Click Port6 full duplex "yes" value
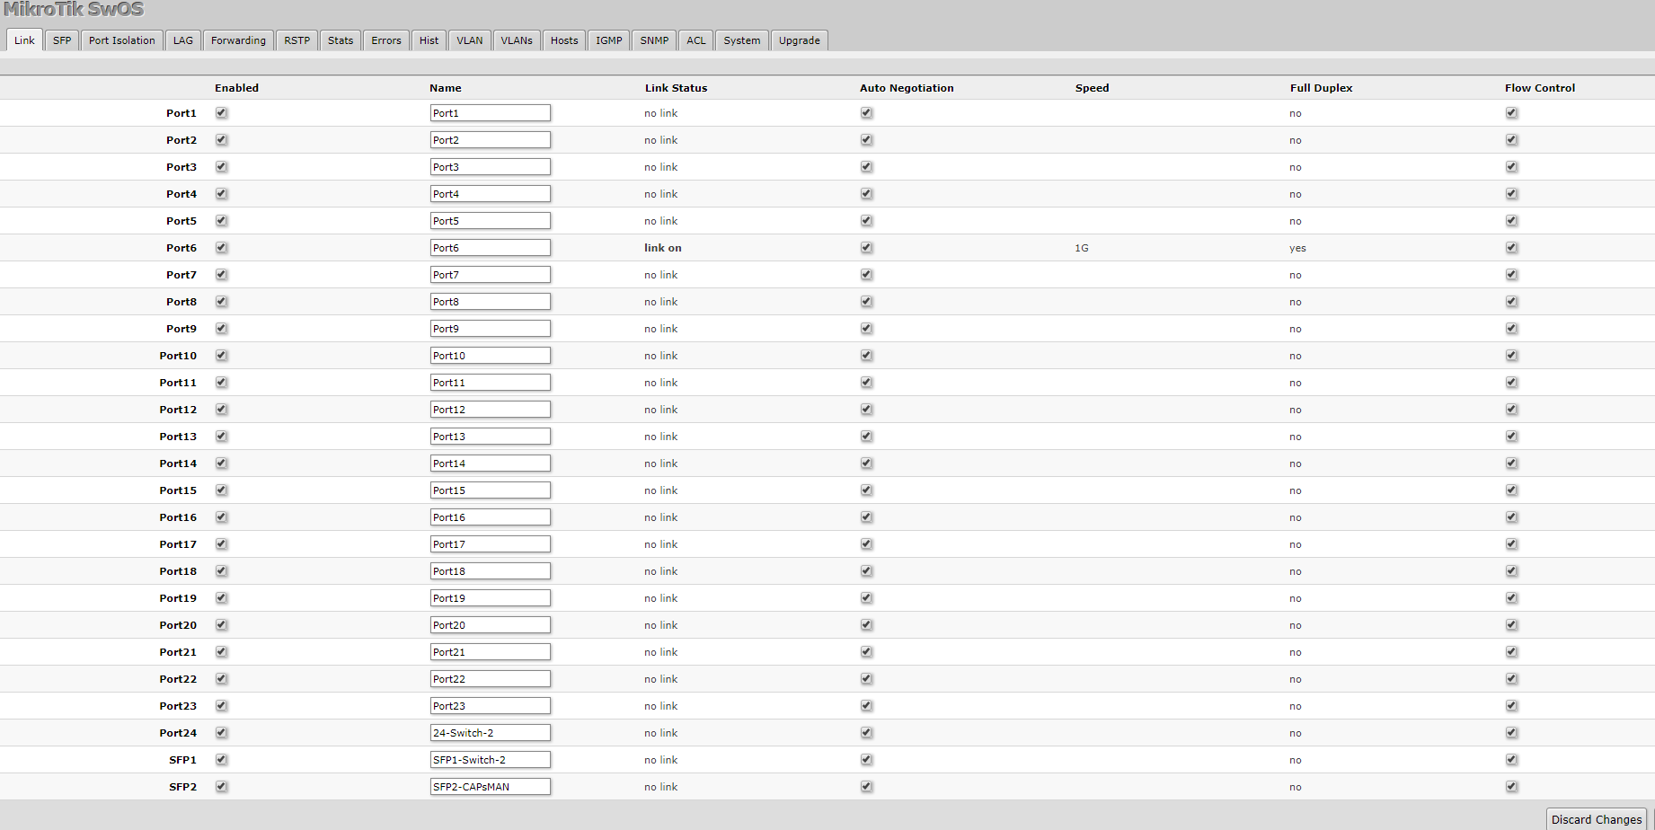The height and width of the screenshot is (830, 1655). [1297, 248]
